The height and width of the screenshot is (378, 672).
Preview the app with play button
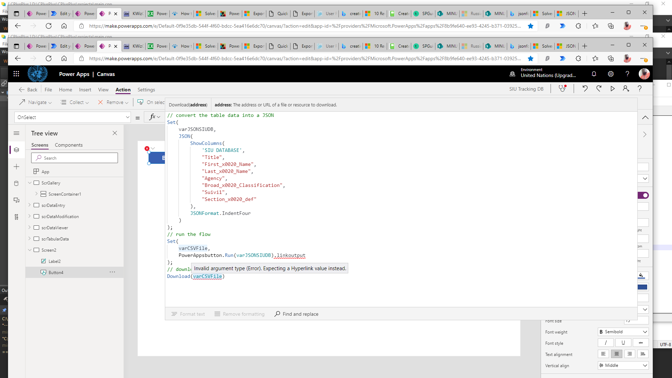pyautogui.click(x=612, y=89)
